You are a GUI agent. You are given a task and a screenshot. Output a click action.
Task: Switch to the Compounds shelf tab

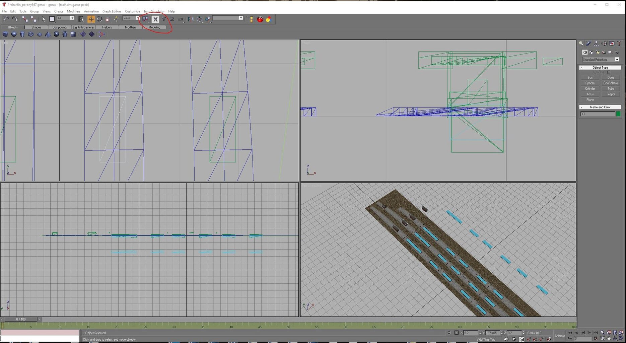click(60, 27)
